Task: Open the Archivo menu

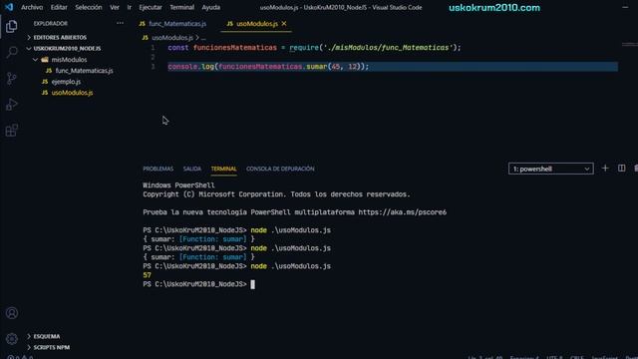Action: click(x=32, y=7)
